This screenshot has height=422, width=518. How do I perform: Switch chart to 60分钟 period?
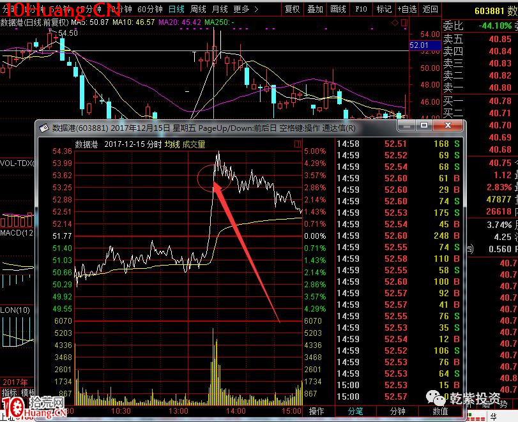tap(149, 9)
